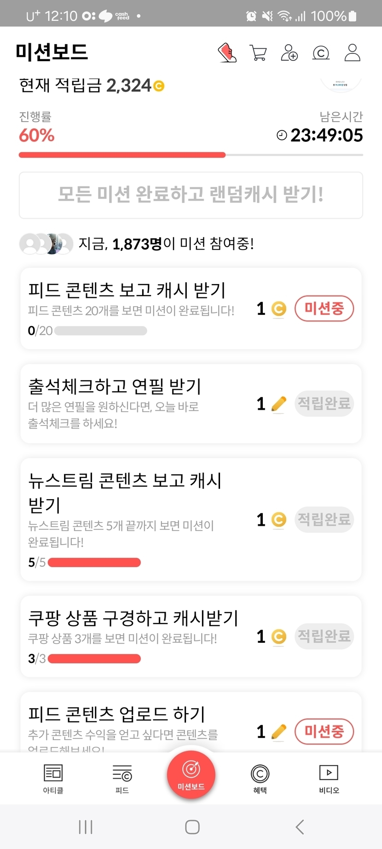Viewport: 382px width, 849px height.
Task: Tap the 미션보드 center target button
Action: pyautogui.click(x=191, y=775)
